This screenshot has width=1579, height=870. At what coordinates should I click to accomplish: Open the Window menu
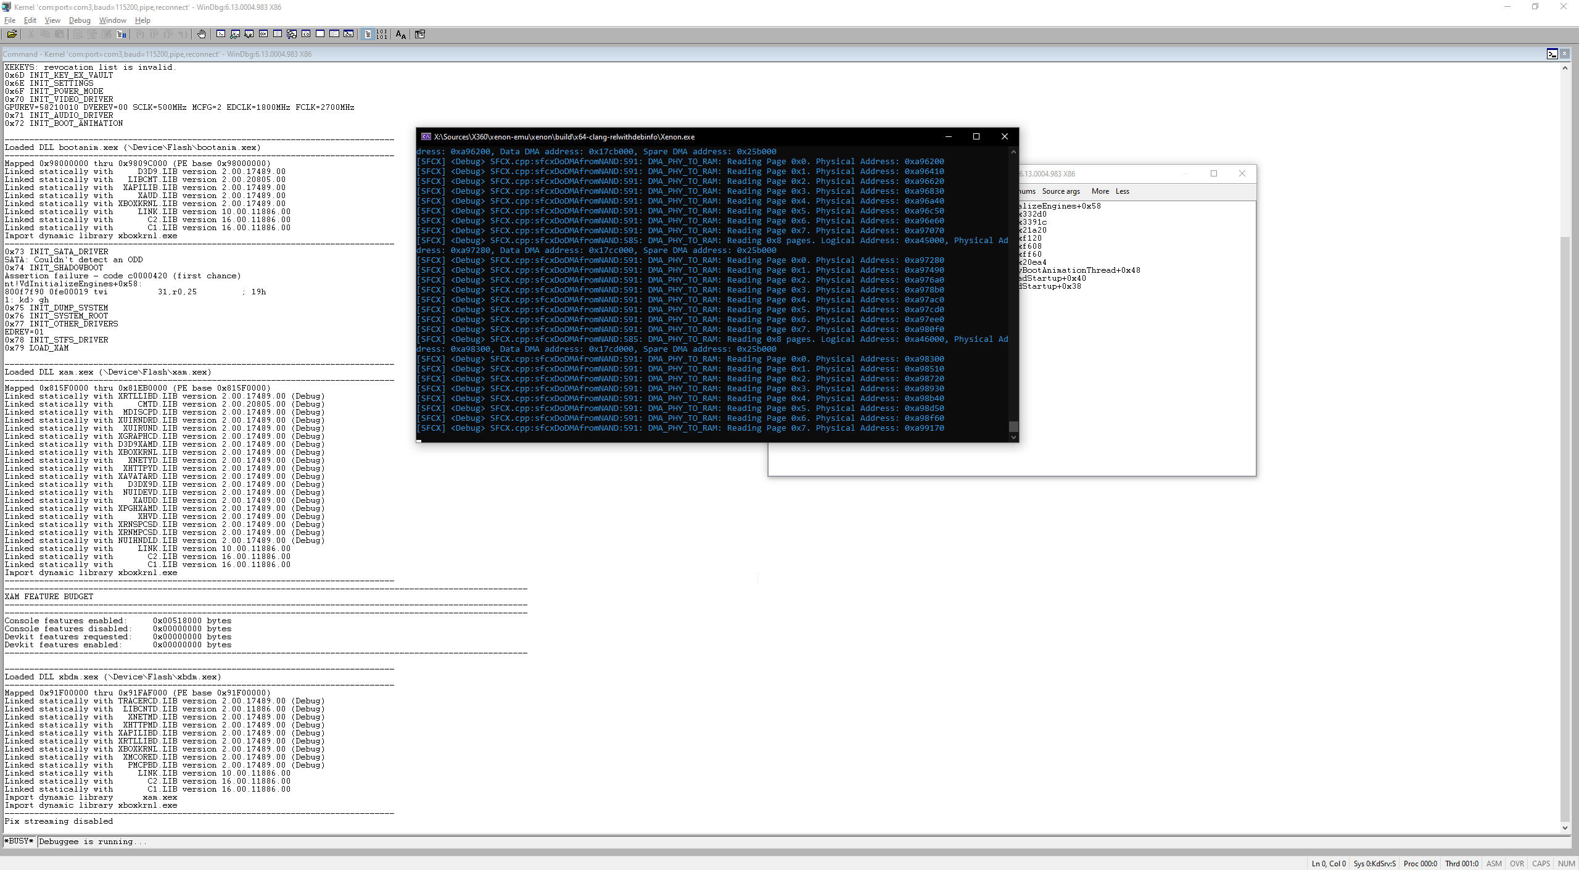(x=112, y=20)
